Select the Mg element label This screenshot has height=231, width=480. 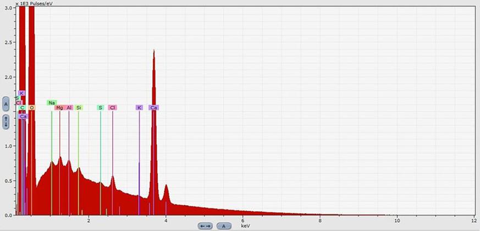tap(60, 108)
